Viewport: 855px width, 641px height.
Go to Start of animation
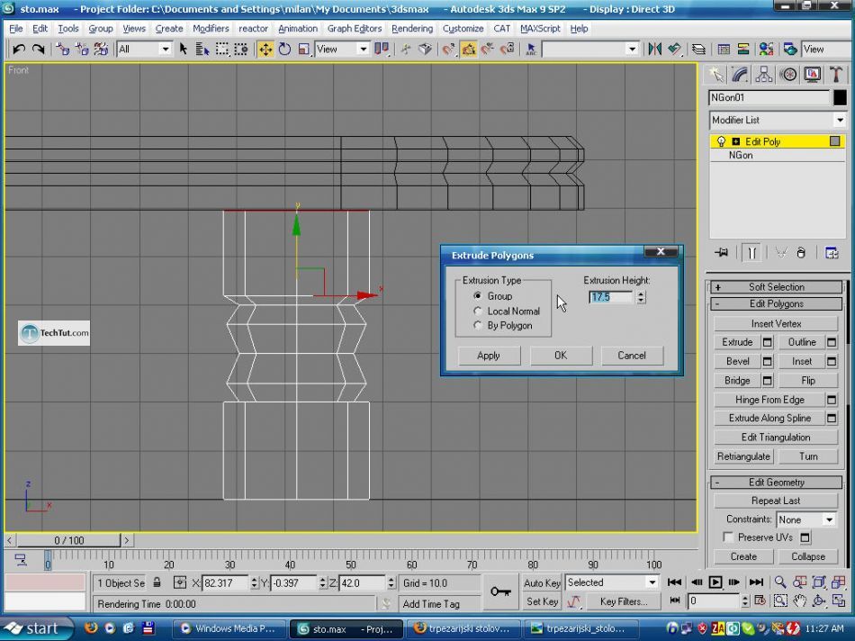point(674,582)
